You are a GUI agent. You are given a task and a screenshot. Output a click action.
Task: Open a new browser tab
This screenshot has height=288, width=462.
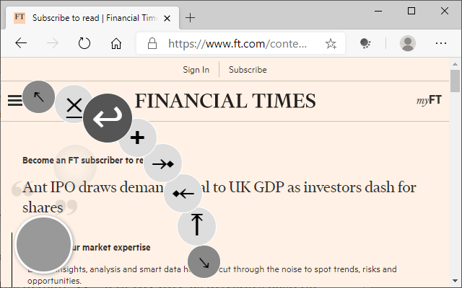point(190,17)
